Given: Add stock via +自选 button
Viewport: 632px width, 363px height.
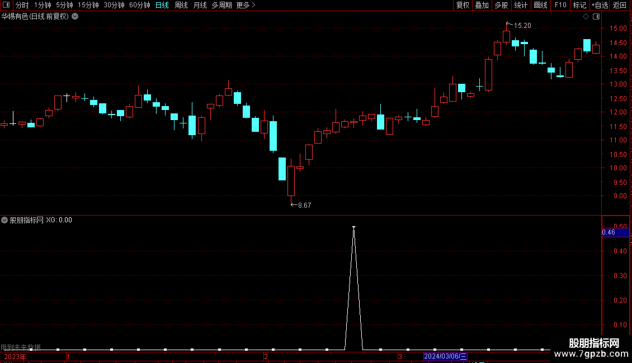Looking at the screenshot, I should (x=600, y=5).
